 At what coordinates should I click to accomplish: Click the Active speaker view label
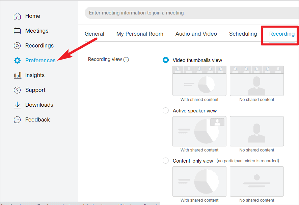click(x=195, y=111)
